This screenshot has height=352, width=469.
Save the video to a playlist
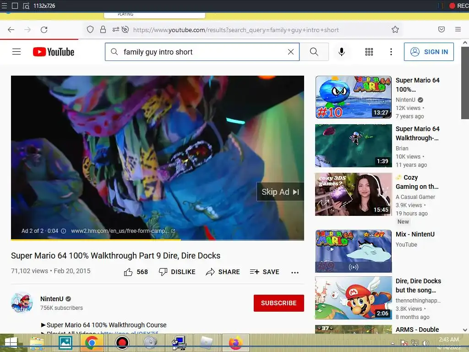pyautogui.click(x=264, y=272)
